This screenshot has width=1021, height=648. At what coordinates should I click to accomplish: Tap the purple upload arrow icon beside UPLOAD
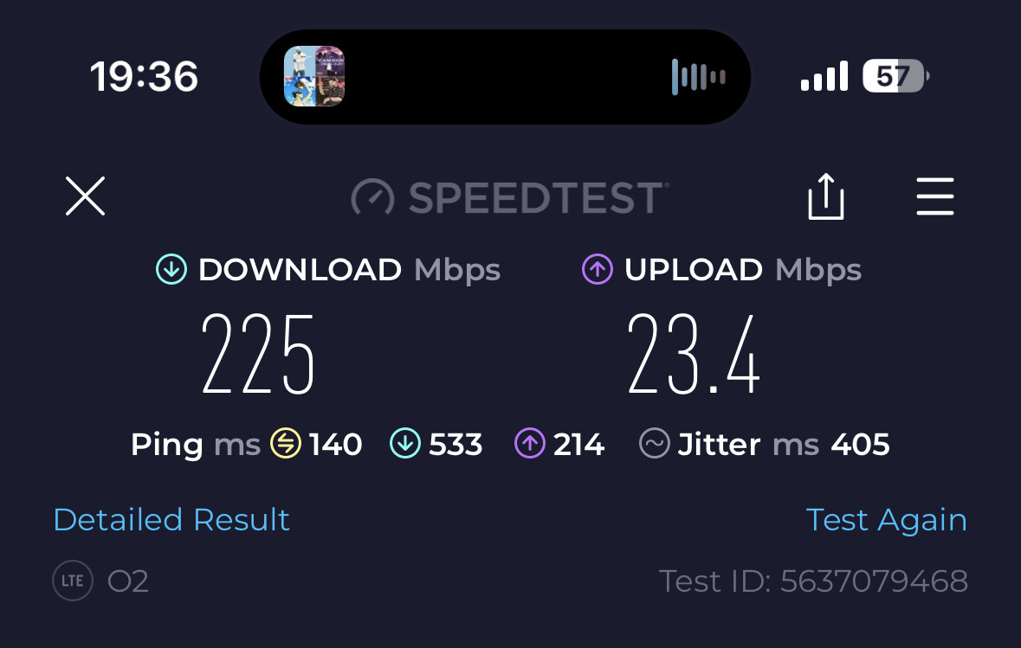coord(598,269)
